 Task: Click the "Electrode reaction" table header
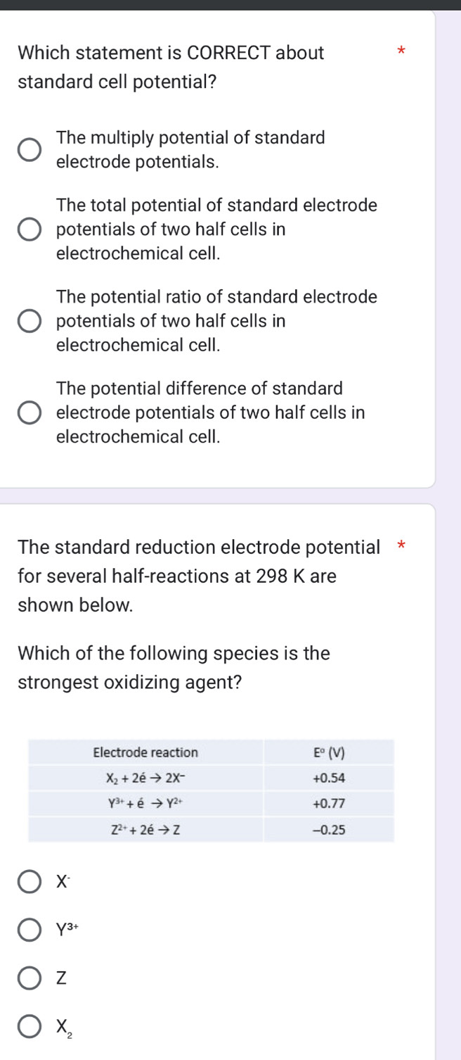(x=145, y=752)
